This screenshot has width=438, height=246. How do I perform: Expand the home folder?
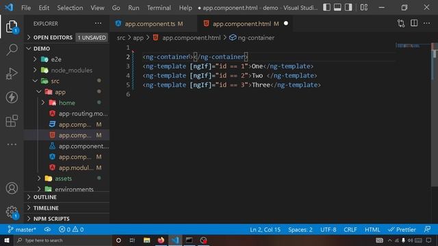pyautogui.click(x=67, y=102)
